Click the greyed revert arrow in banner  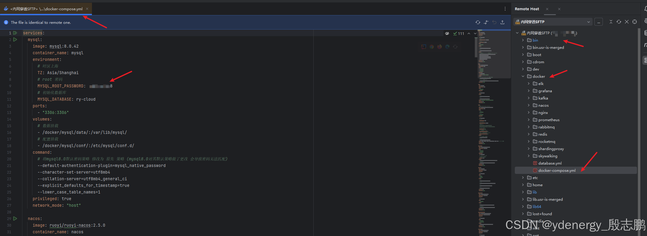(x=494, y=22)
